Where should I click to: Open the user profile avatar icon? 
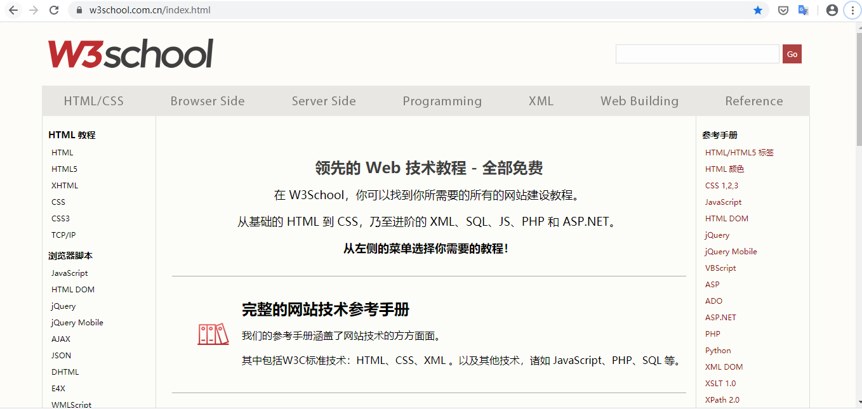click(x=832, y=10)
